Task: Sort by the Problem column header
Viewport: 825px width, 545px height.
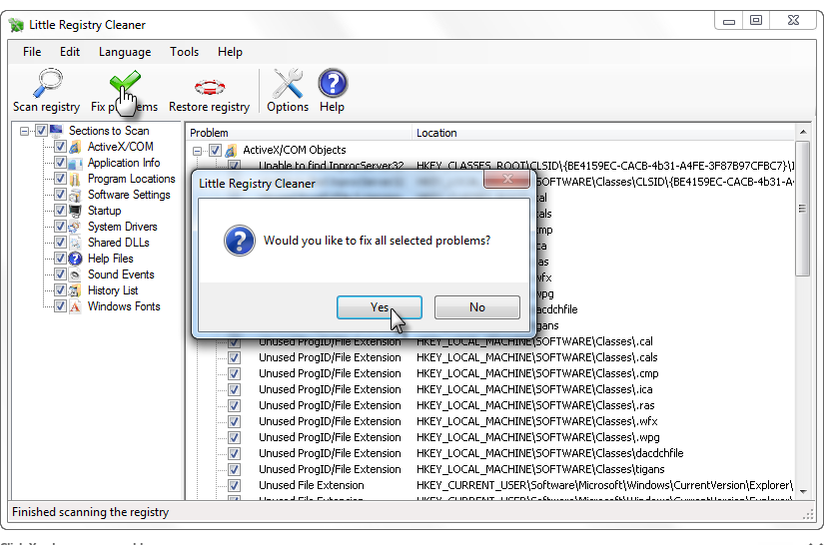Action: click(299, 133)
